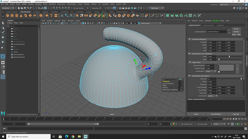
Task: Click the Twist slider handle
Action: coord(229,57)
